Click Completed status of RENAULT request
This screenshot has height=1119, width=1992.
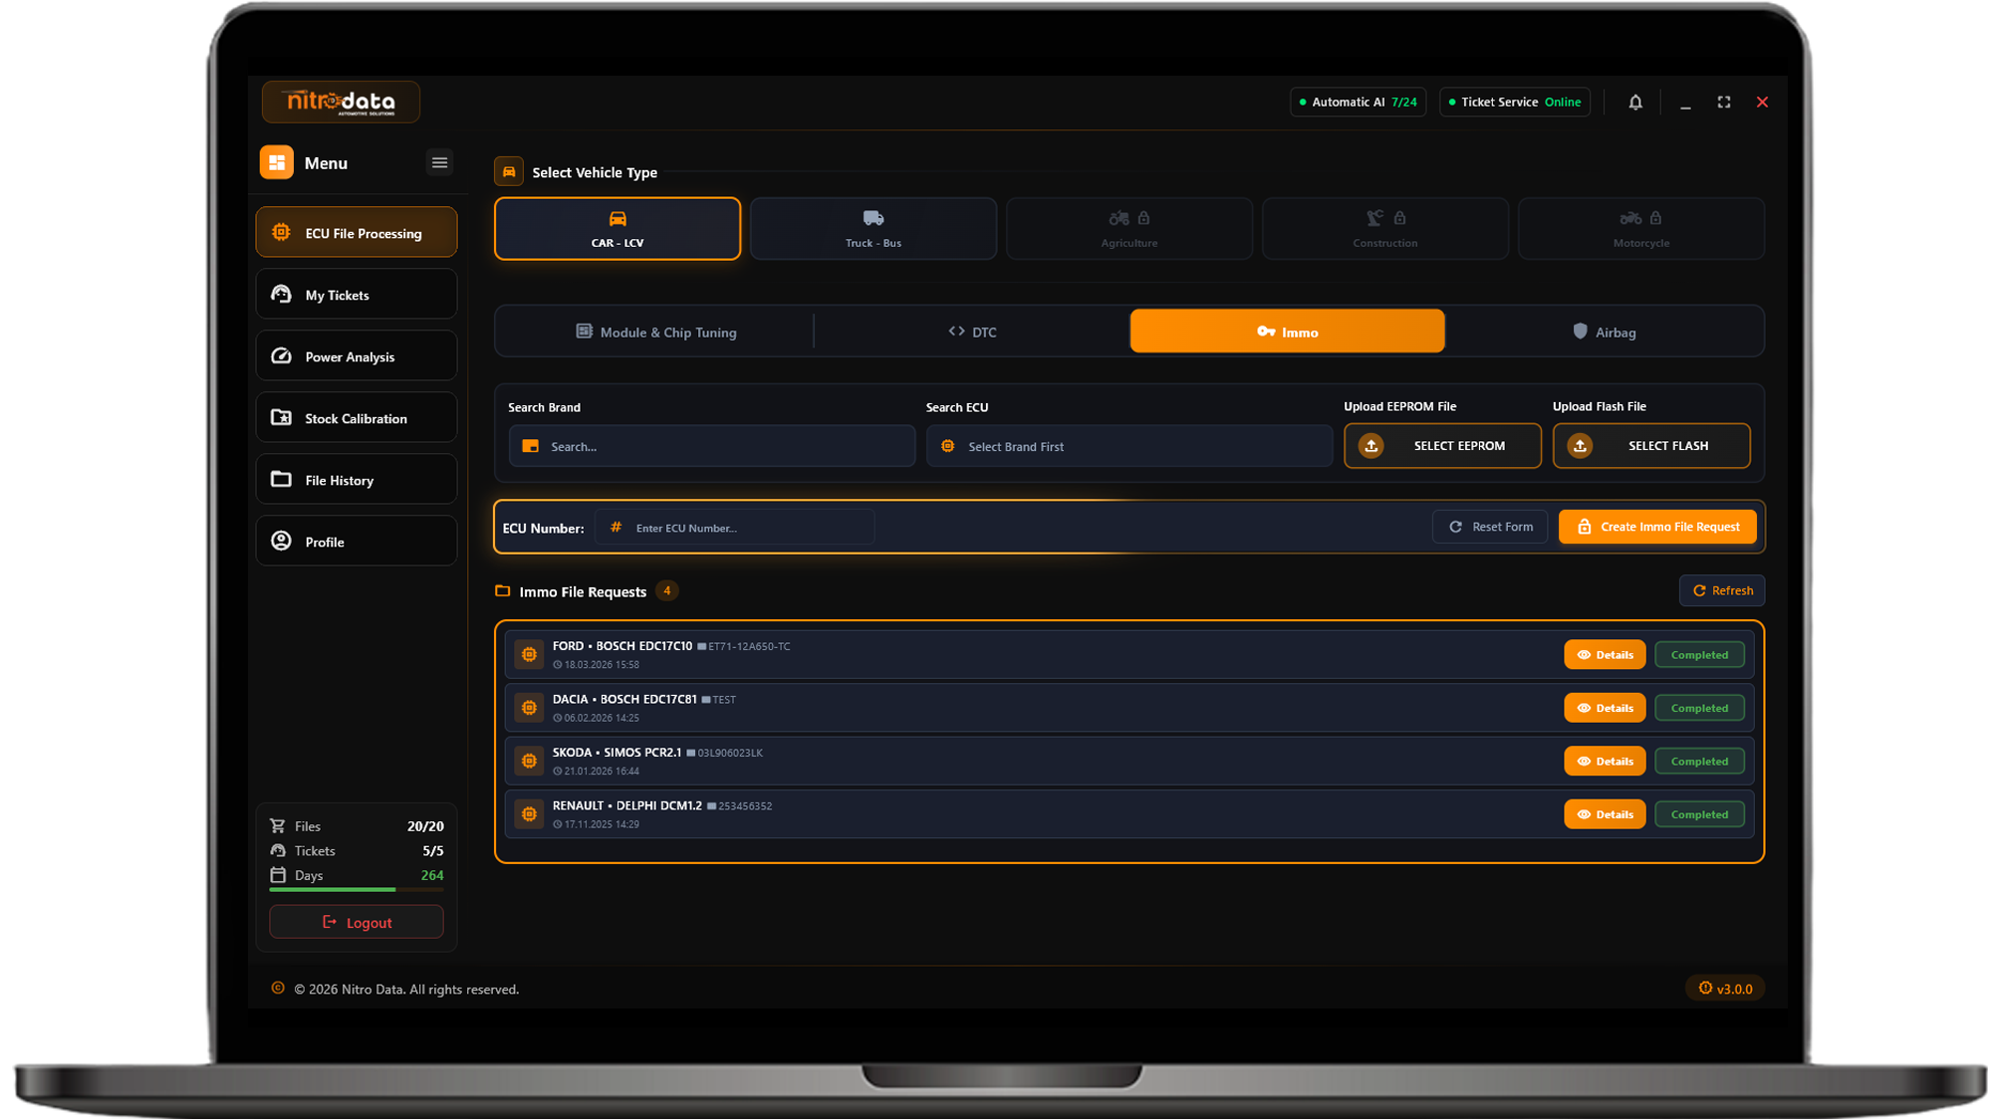(1699, 814)
